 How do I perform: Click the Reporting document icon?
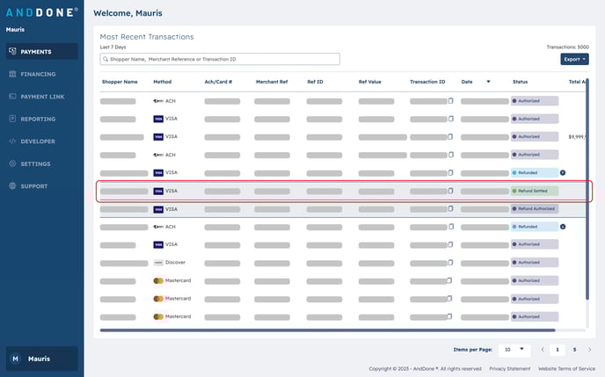point(12,119)
